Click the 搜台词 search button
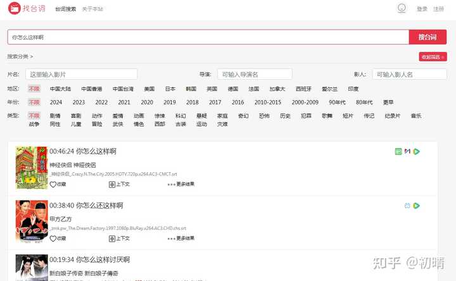This screenshot has width=456, height=281. click(427, 37)
